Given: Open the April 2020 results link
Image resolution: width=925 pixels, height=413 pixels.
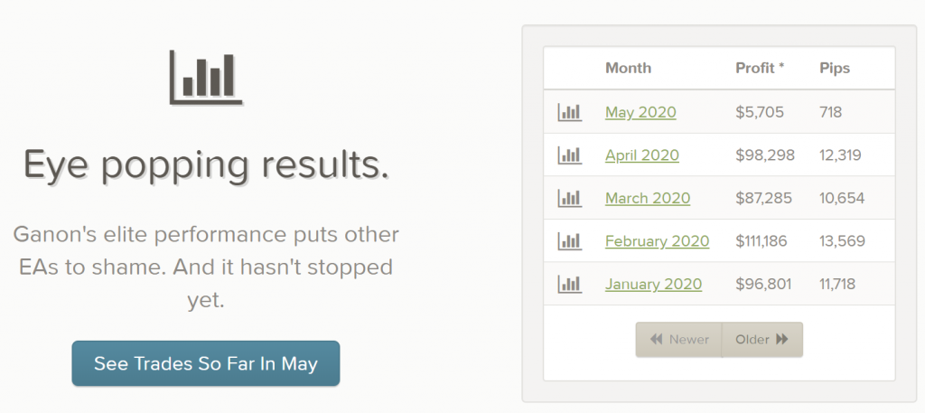Looking at the screenshot, I should pos(642,155).
